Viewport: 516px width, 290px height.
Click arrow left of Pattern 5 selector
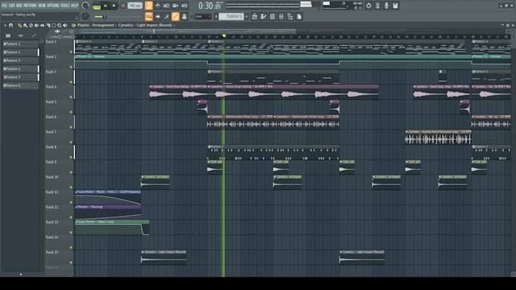(x=216, y=17)
